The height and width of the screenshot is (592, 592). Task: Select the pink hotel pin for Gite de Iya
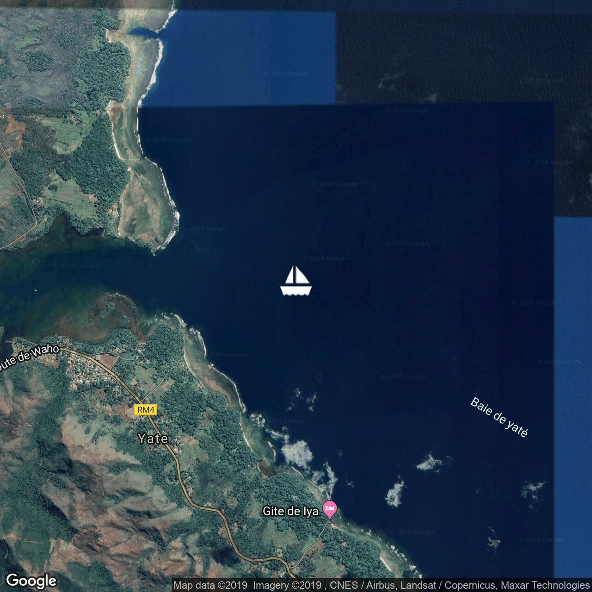point(329,509)
